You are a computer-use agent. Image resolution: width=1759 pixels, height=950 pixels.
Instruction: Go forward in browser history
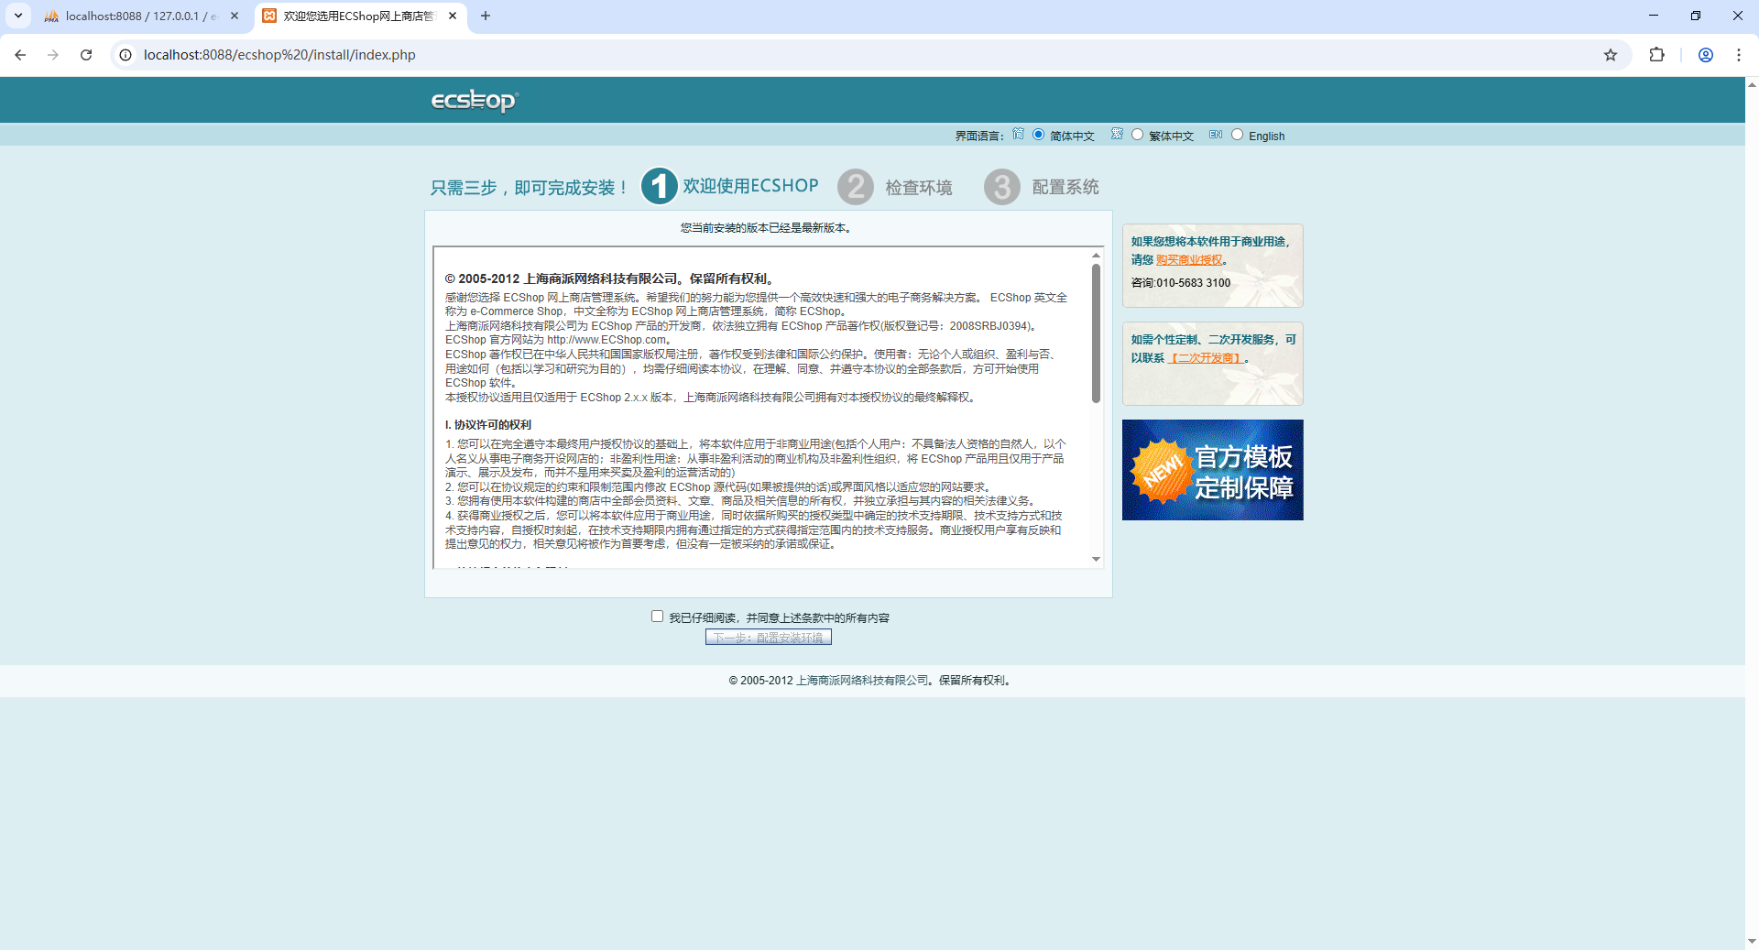(53, 55)
